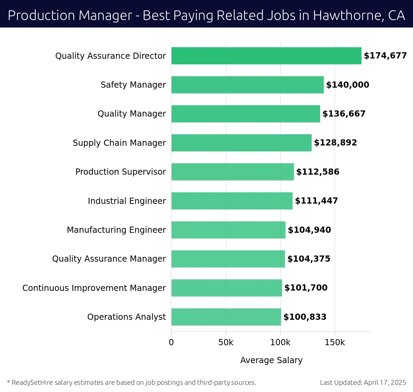Click the $104,940 salary value
Viewport: 413px width, 392px height.
(309, 230)
